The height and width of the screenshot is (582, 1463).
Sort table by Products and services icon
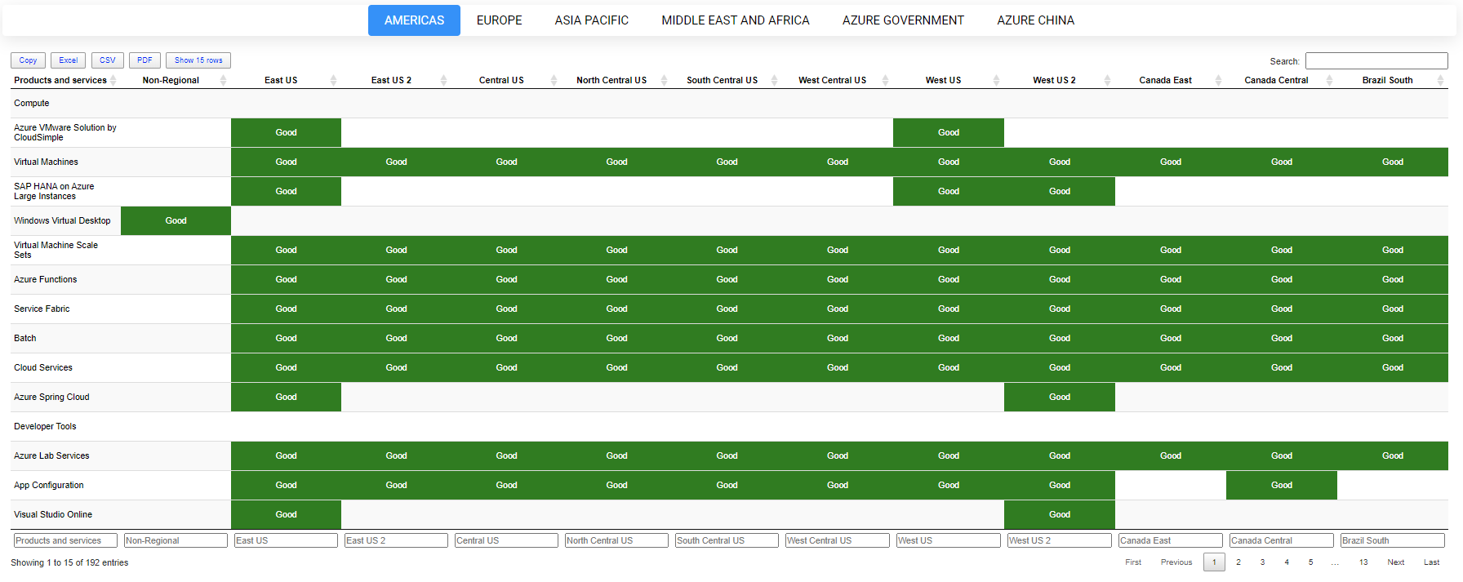(113, 80)
